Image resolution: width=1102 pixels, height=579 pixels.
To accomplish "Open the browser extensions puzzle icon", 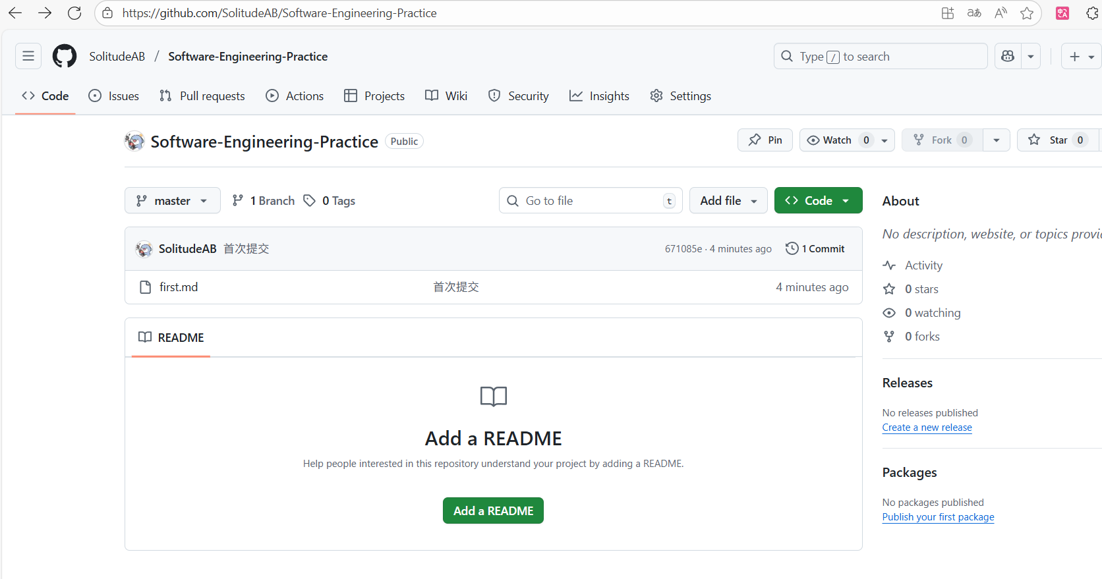I will 1093,13.
